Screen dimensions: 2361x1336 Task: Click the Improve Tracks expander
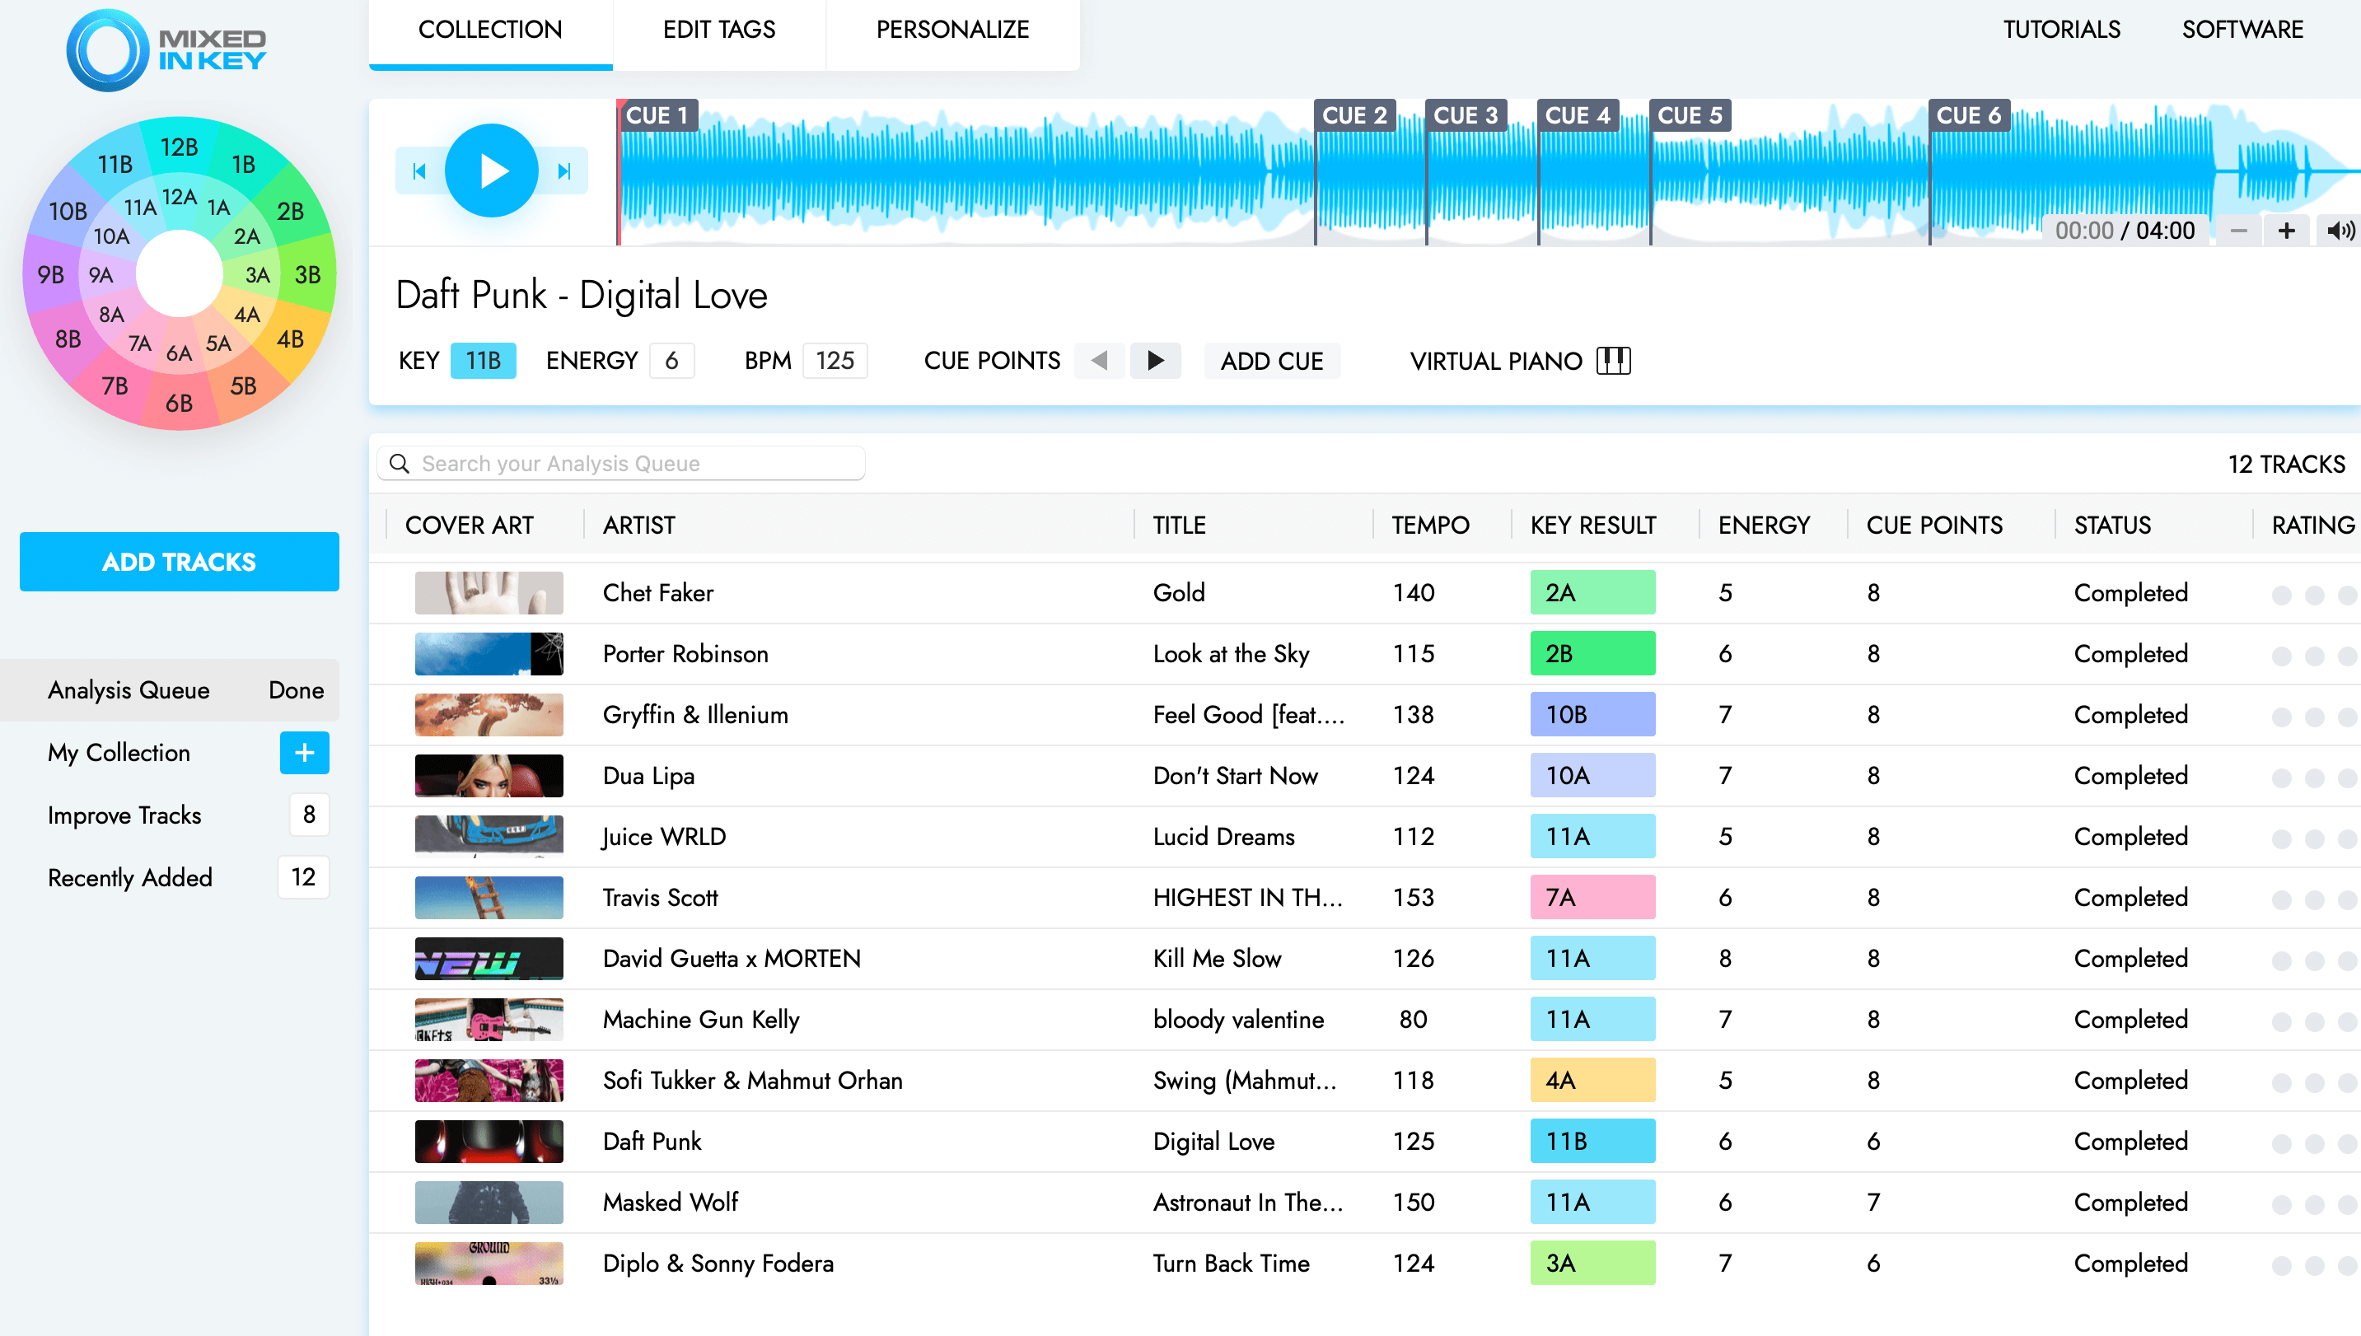(124, 815)
